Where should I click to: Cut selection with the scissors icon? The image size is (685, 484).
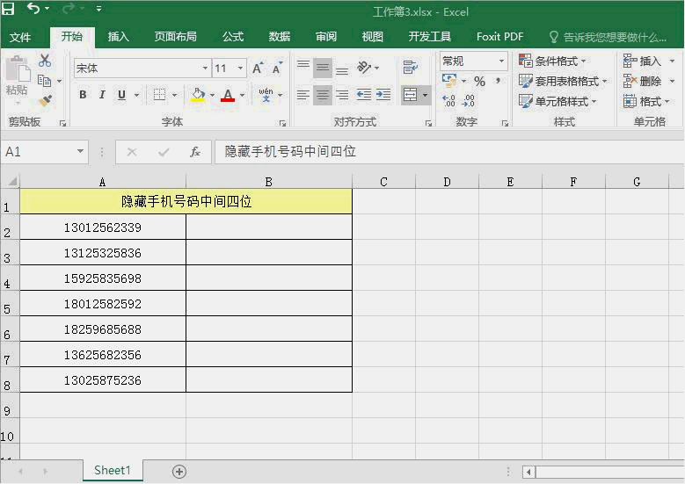45,61
